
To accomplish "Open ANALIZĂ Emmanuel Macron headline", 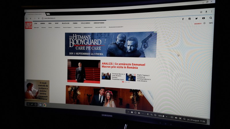I will tap(123, 66).
